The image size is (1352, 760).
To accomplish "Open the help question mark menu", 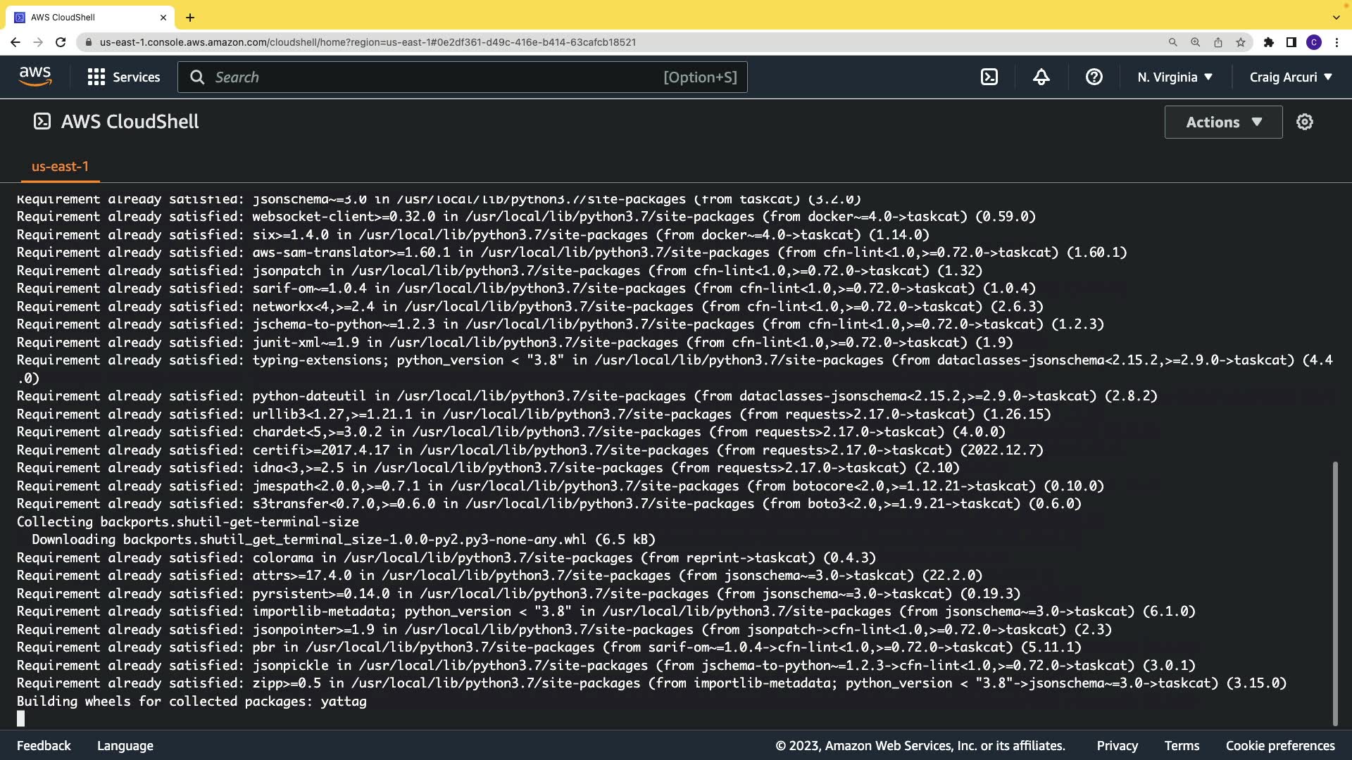I will pos(1094,77).
